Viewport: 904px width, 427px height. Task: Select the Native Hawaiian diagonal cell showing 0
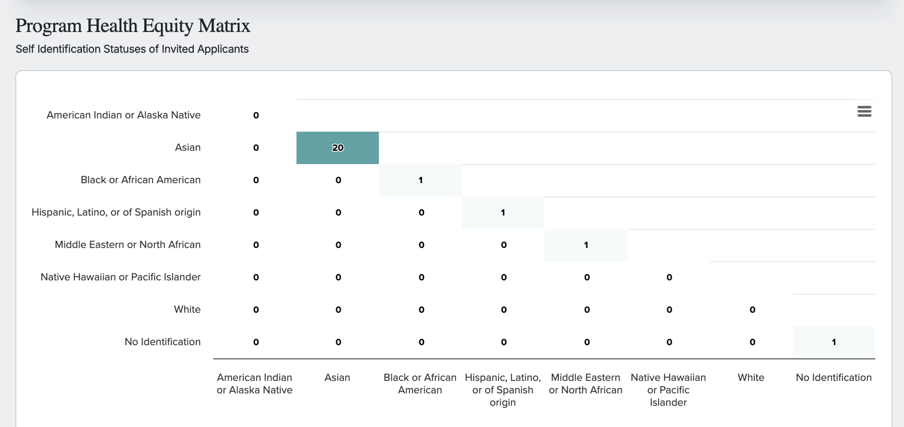669,277
